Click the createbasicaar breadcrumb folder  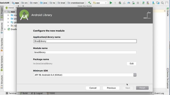coord(76,3)
